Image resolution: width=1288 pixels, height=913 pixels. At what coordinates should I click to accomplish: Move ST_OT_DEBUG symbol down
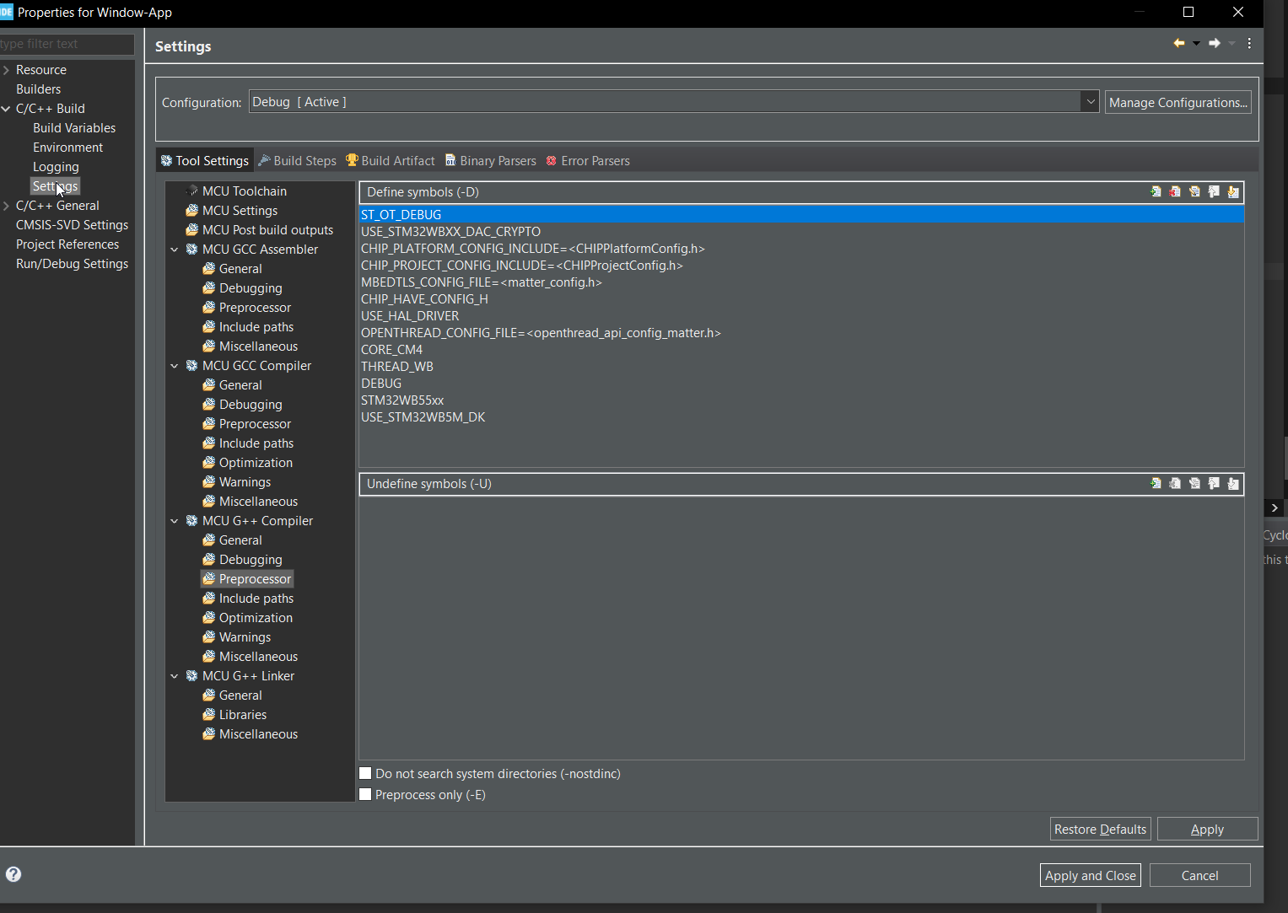[x=1233, y=191]
